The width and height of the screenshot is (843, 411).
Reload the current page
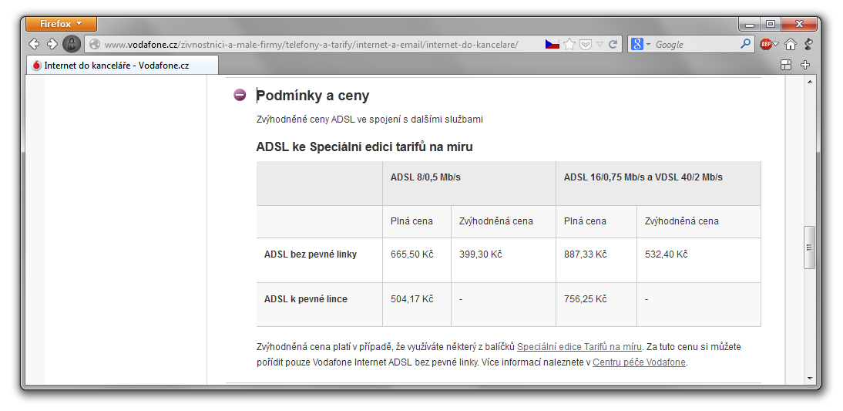[613, 45]
